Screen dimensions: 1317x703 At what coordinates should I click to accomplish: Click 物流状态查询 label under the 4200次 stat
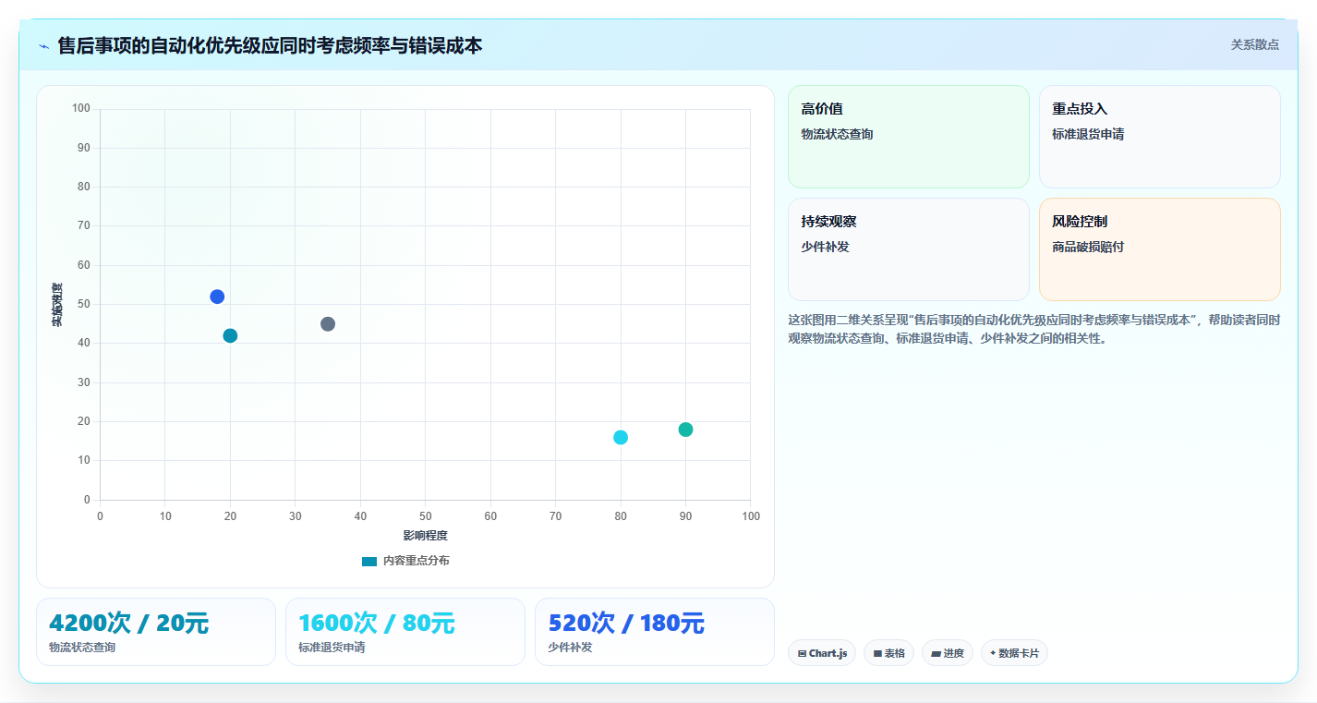[82, 647]
